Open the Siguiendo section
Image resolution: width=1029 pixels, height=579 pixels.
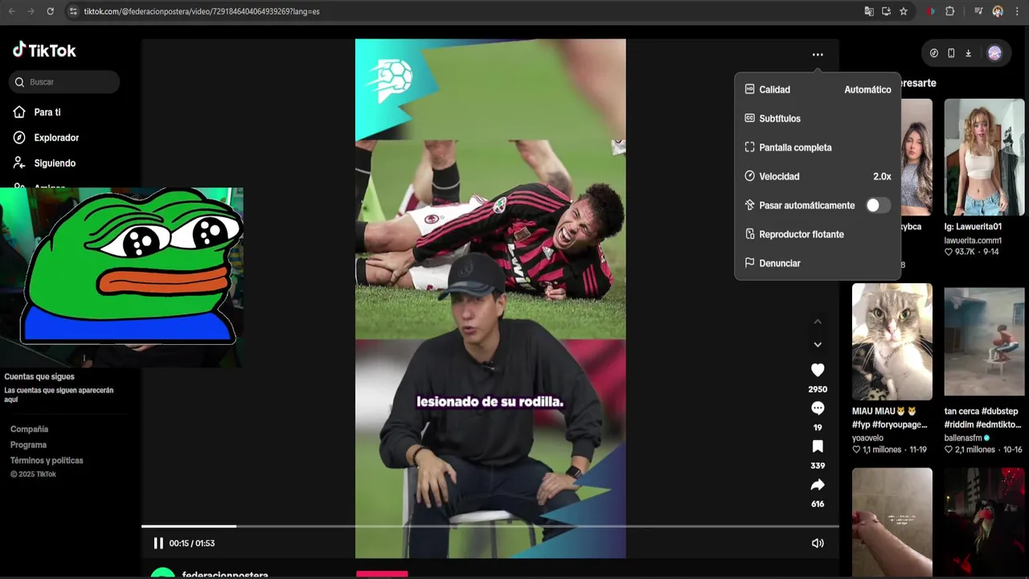(55, 163)
